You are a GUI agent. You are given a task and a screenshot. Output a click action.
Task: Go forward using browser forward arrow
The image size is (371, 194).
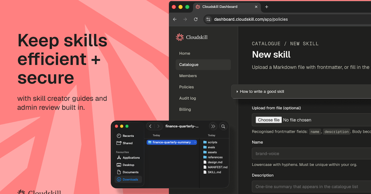coord(185,19)
